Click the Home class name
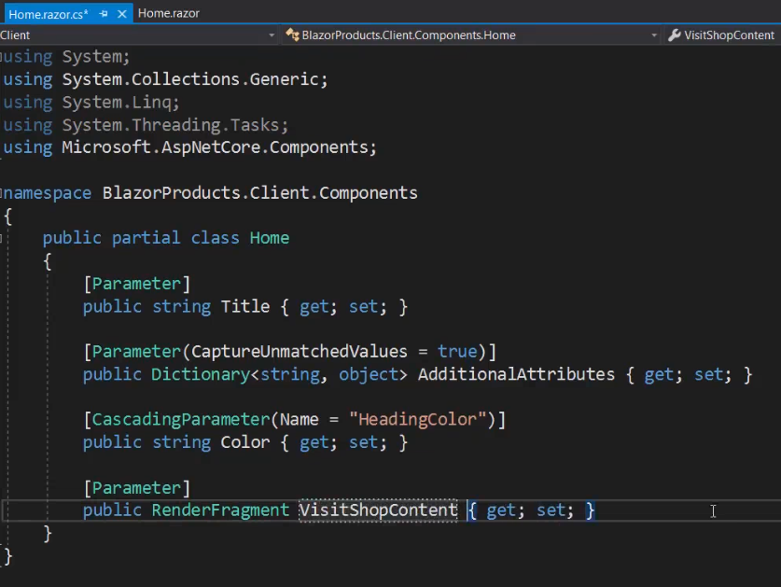The width and height of the screenshot is (781, 587). 270,238
